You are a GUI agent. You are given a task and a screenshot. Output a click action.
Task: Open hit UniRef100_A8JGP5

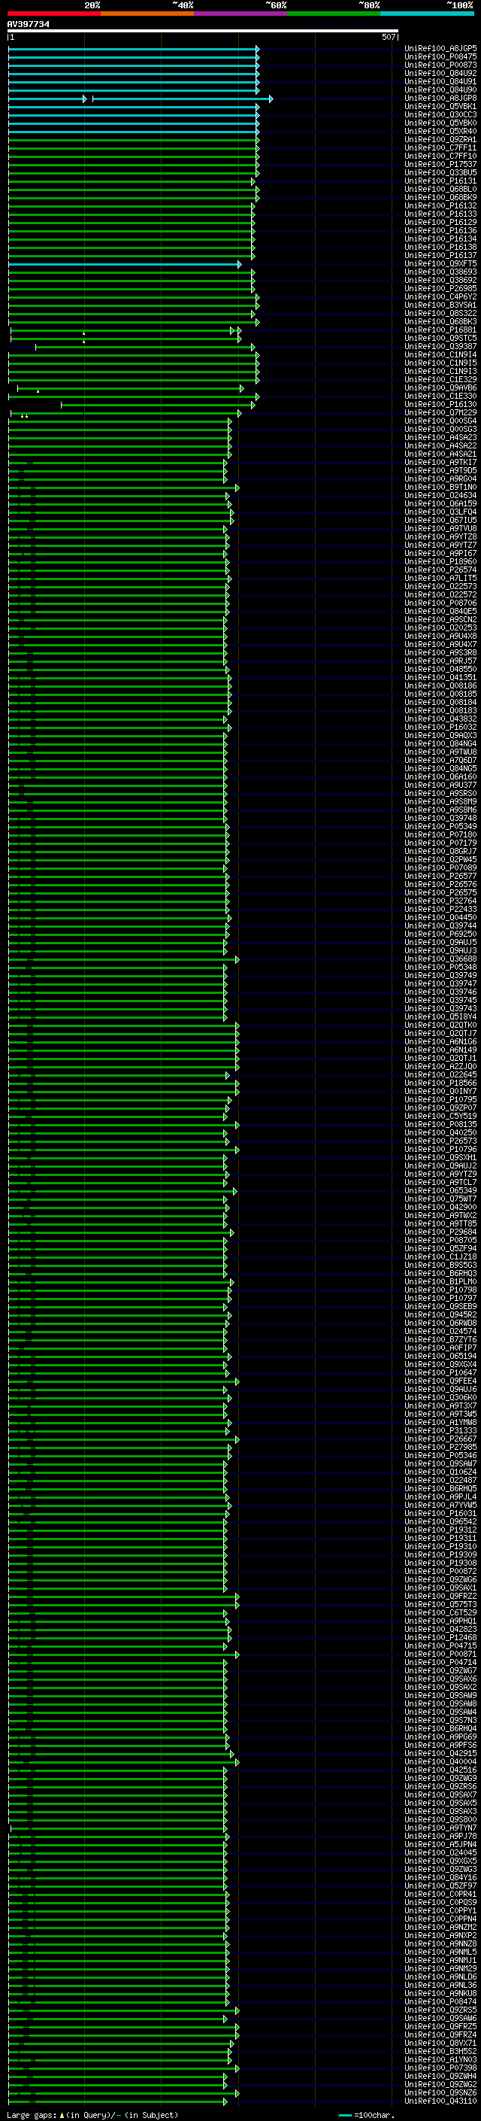point(440,49)
